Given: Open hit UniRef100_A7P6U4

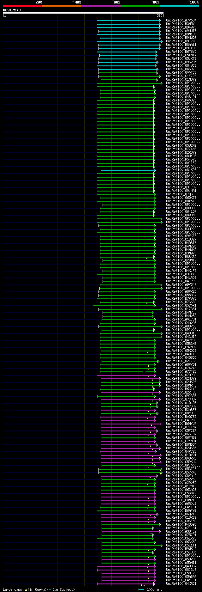Looking at the screenshot, I should click(x=181, y=21).
